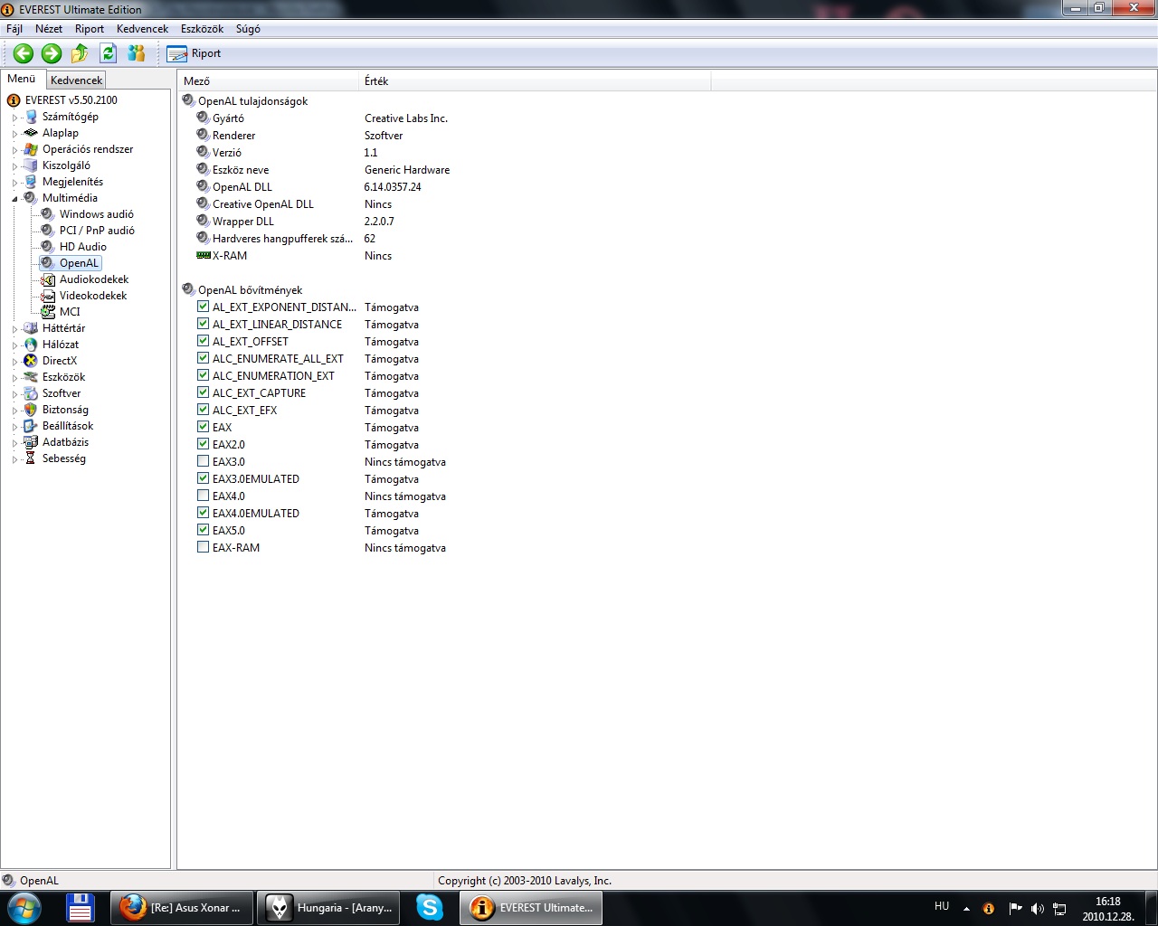
Task: Click the green Forward arrow toolbar icon
Action: [x=52, y=53]
